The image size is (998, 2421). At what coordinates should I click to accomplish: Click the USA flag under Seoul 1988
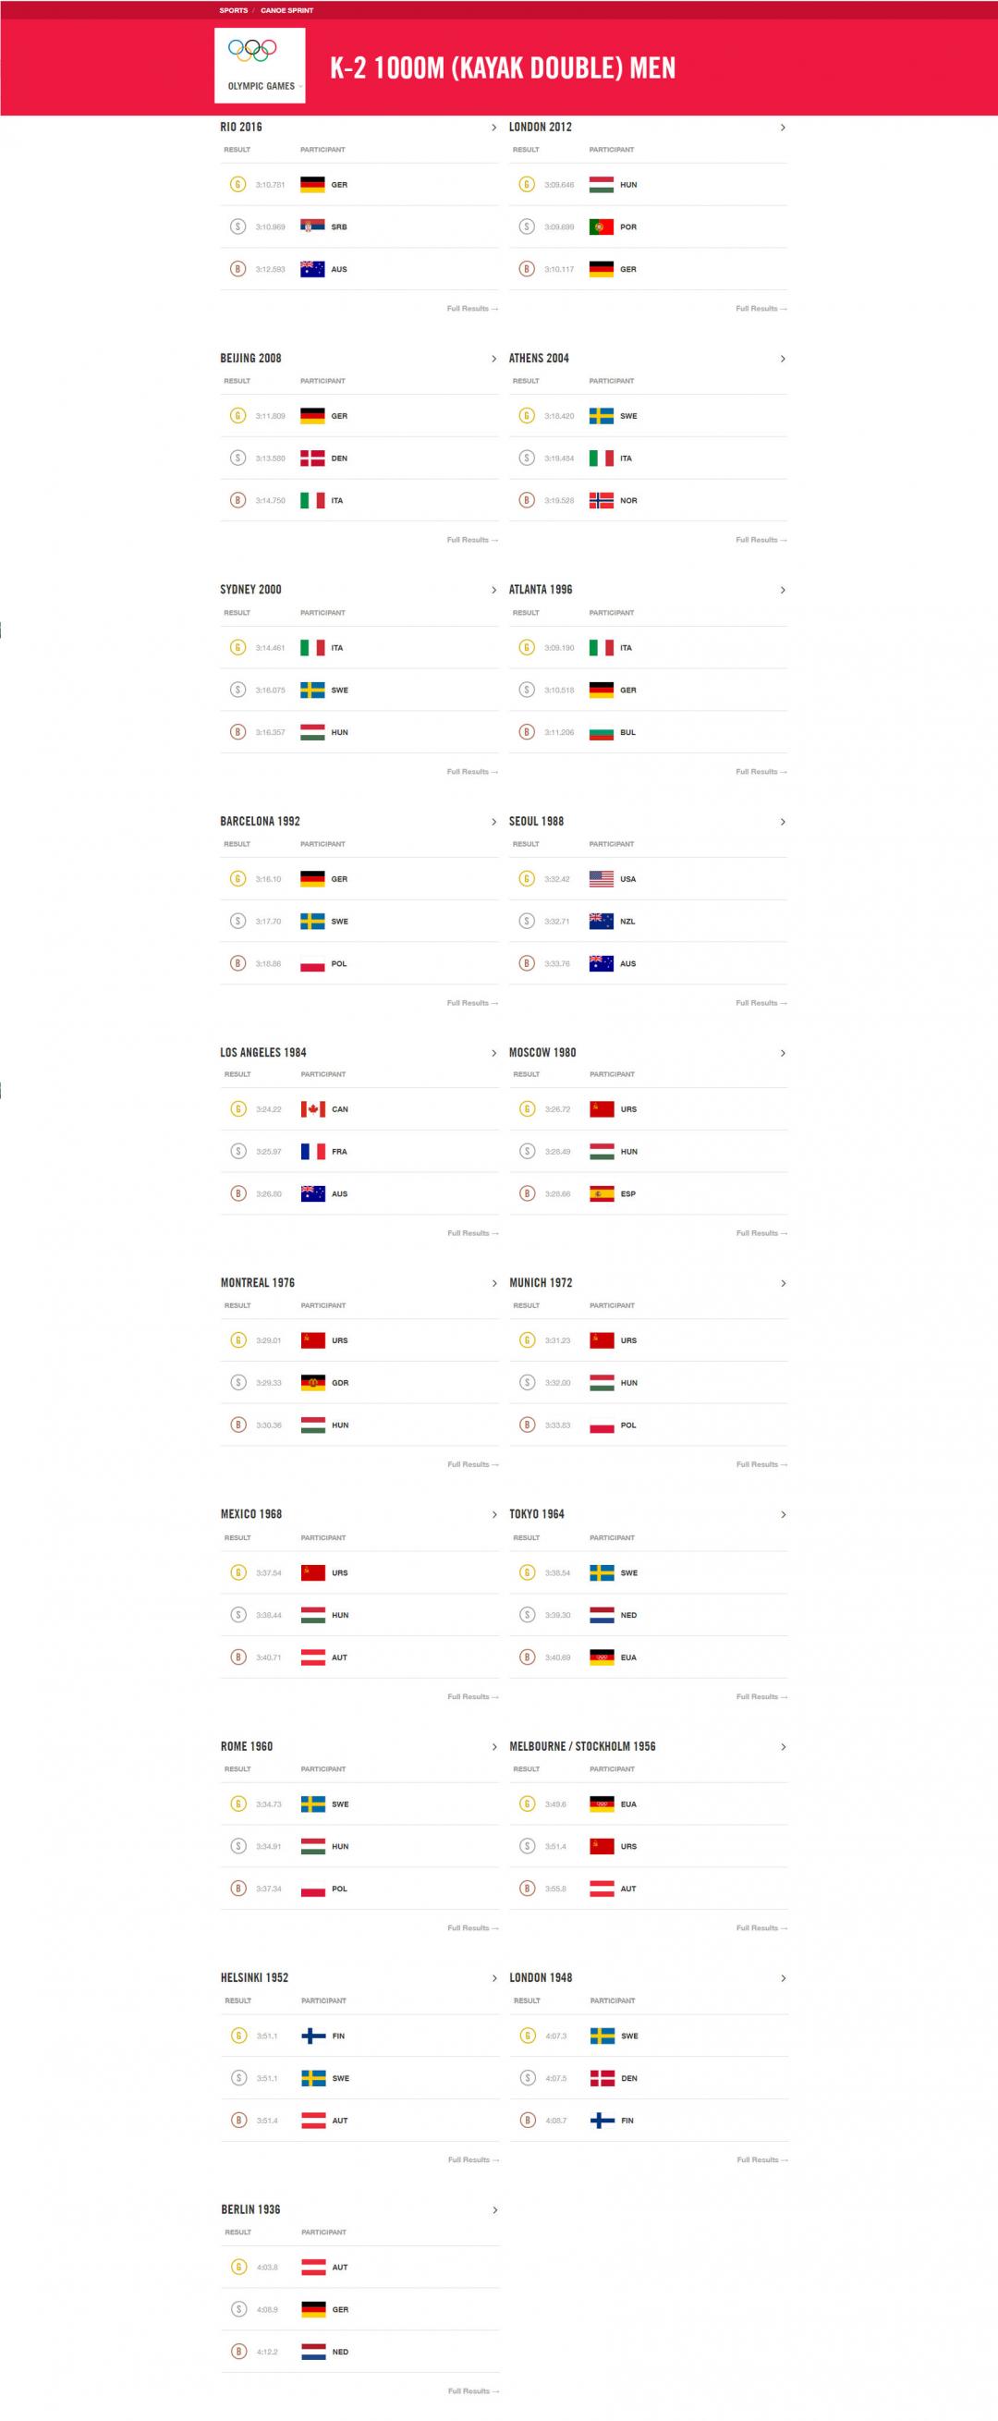602,879
